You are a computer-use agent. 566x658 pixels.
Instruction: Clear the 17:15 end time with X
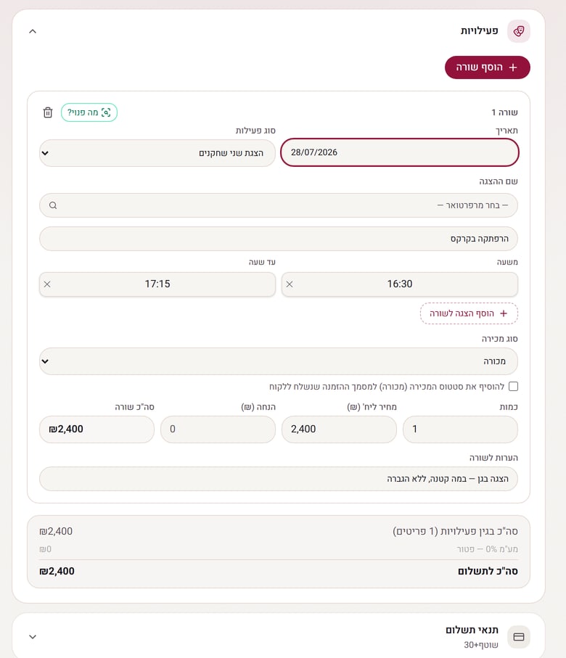coord(47,284)
